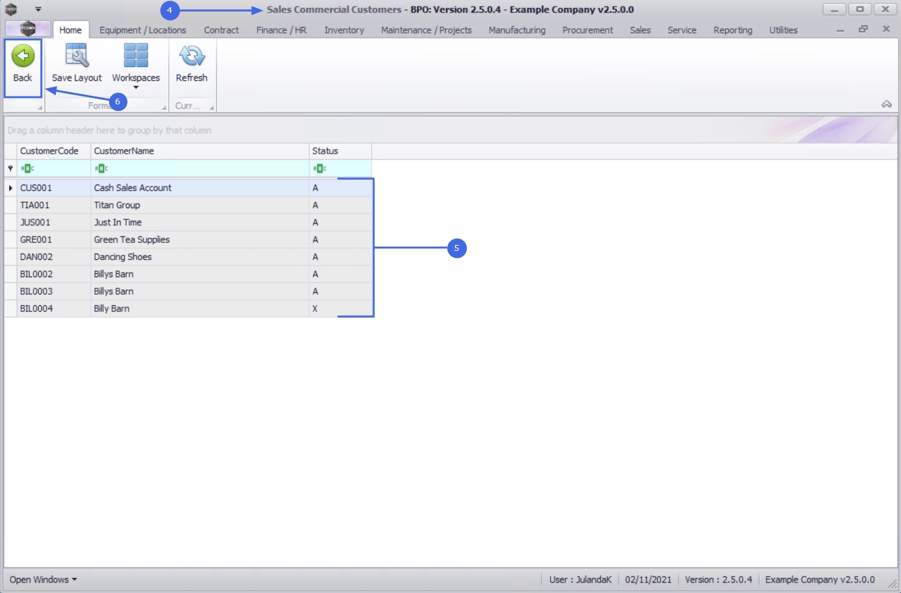Select customer code BIL0002
The width and height of the screenshot is (901, 593).
(54, 274)
